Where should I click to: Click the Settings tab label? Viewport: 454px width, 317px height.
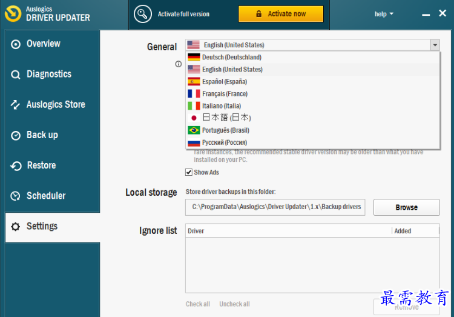click(x=42, y=226)
